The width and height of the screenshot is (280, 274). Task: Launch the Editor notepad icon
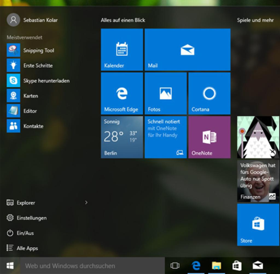coord(13,111)
